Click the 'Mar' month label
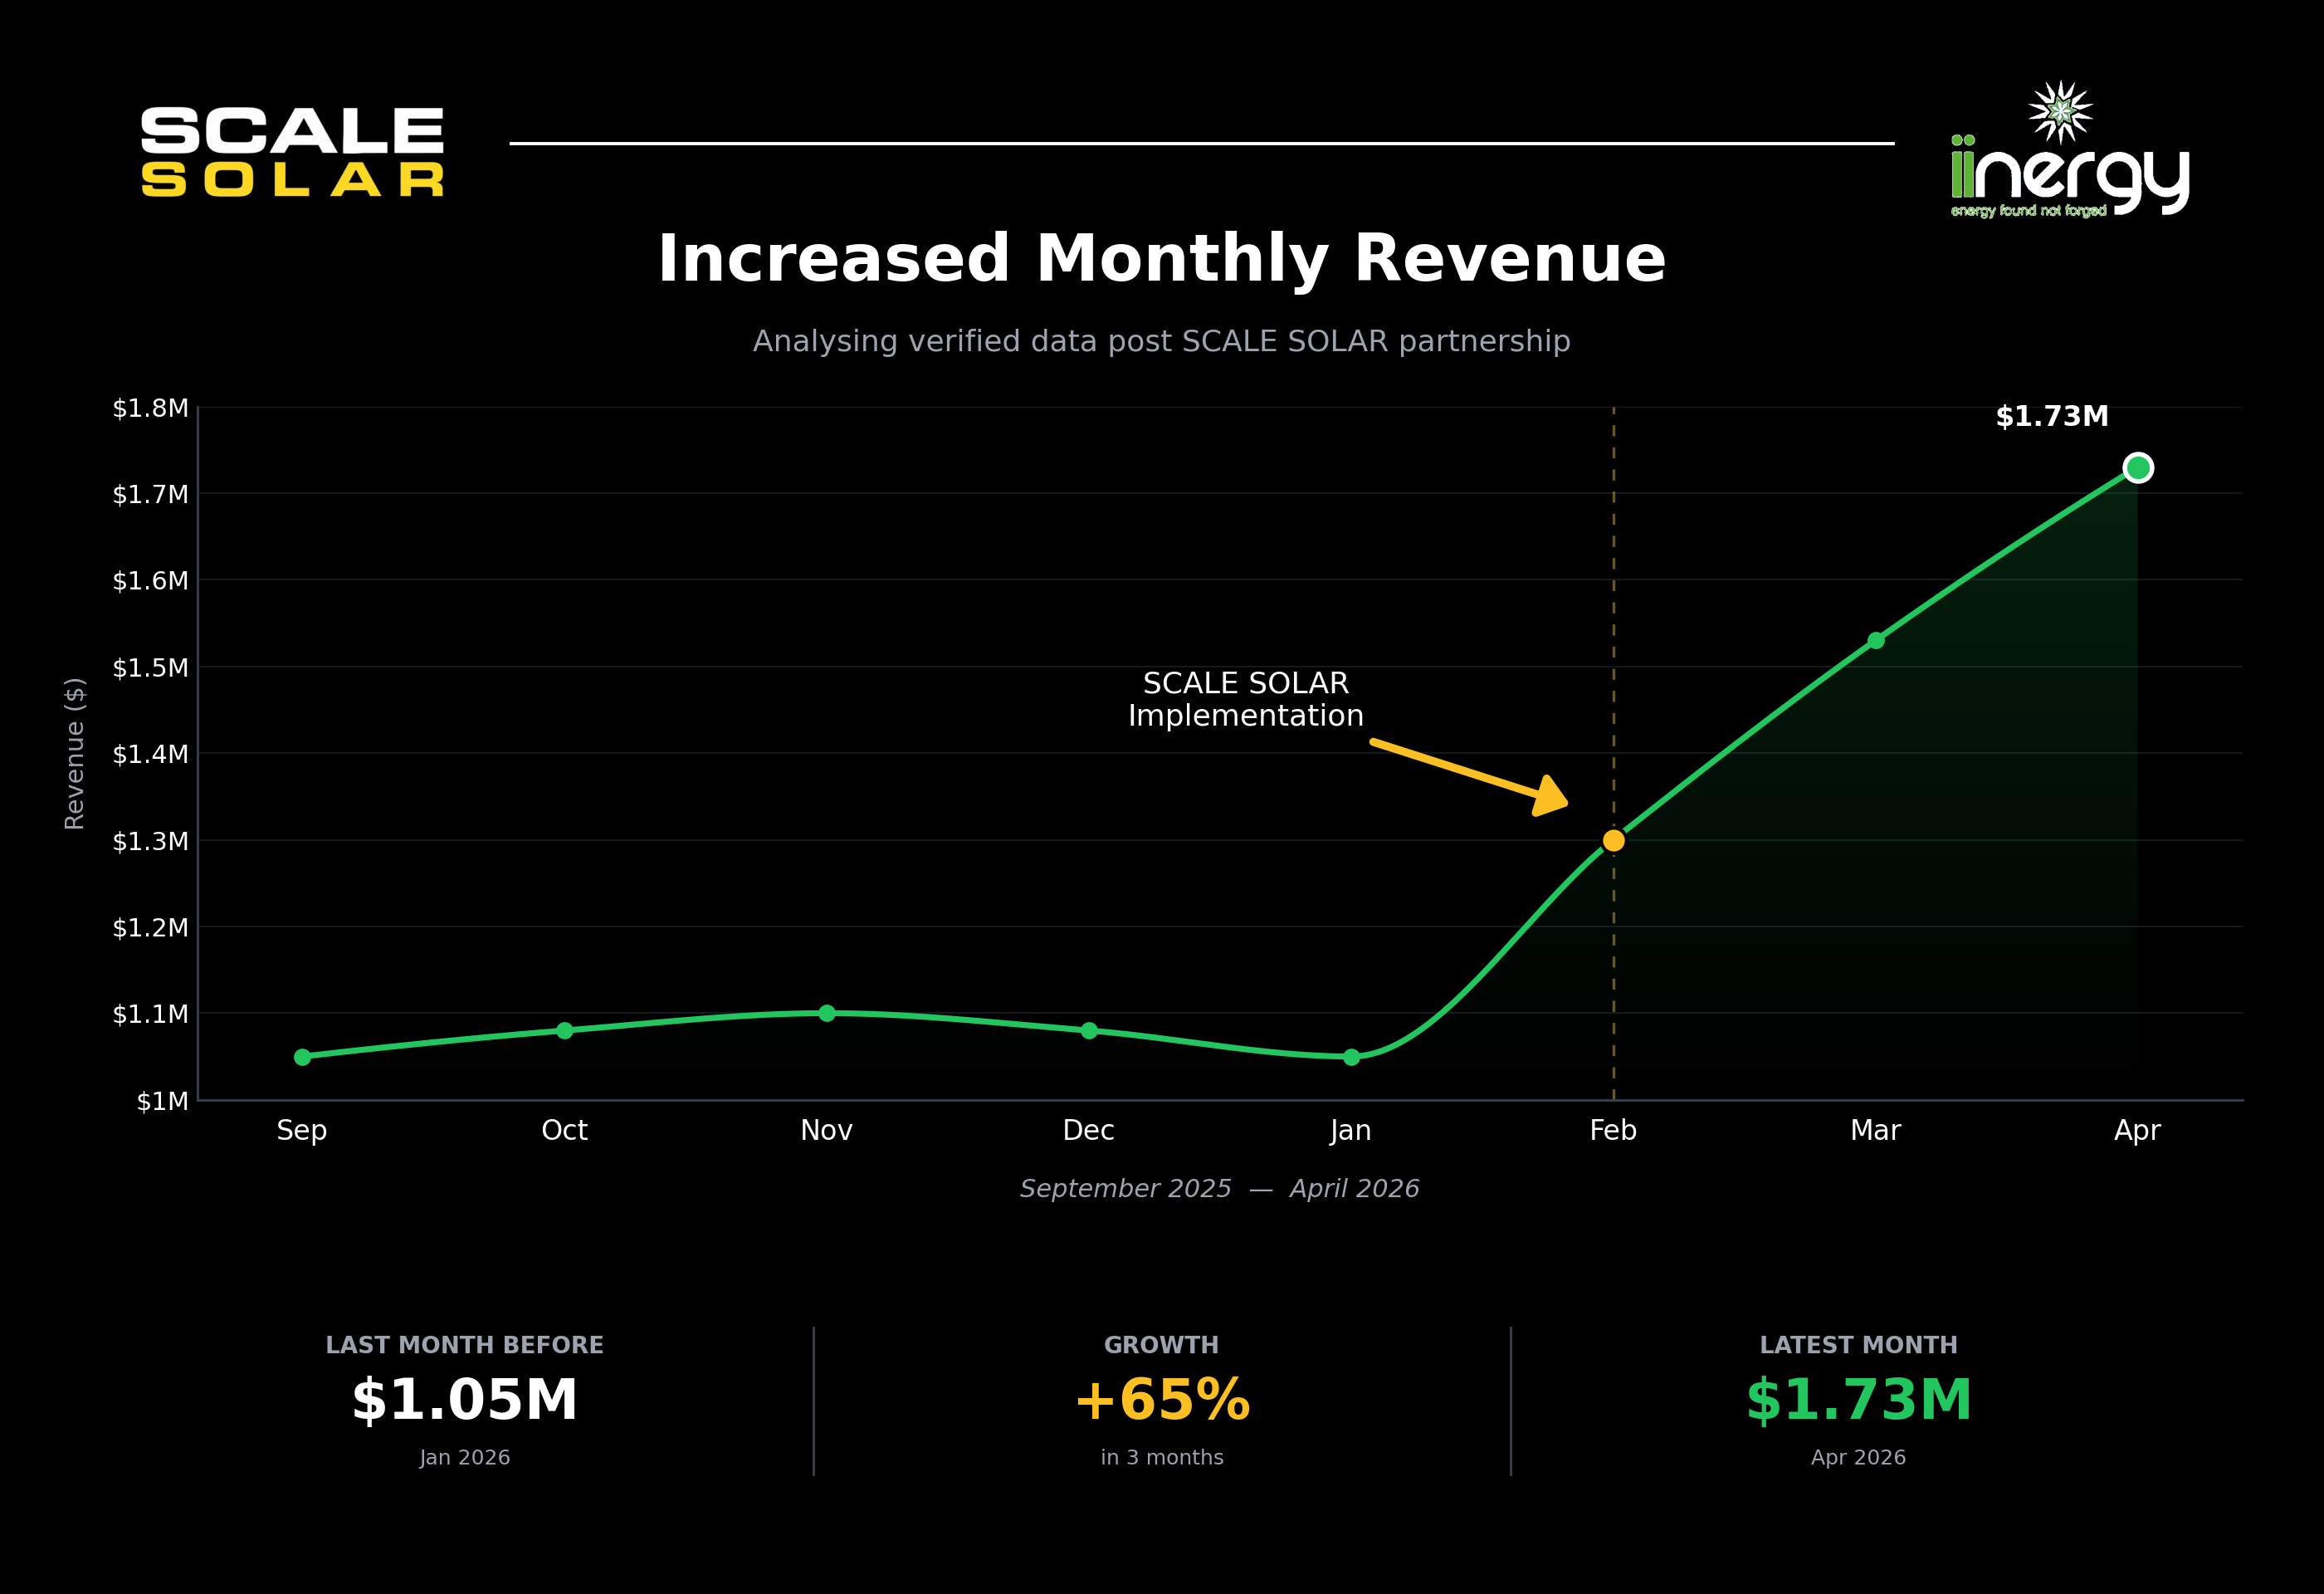 click(1875, 1131)
